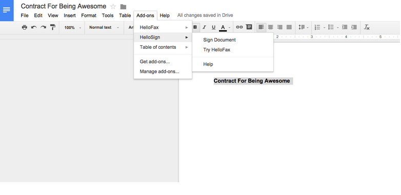401x195 pixels.
Task: Choose Try HelloFax
Action: pos(233,50)
